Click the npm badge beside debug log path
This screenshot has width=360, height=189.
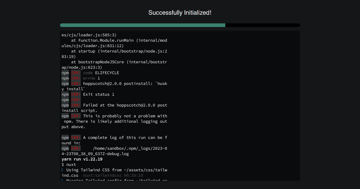(65, 148)
